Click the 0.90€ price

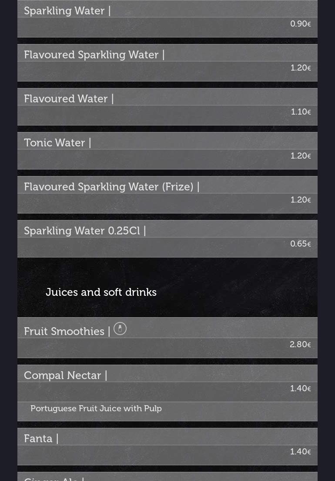[x=300, y=24]
